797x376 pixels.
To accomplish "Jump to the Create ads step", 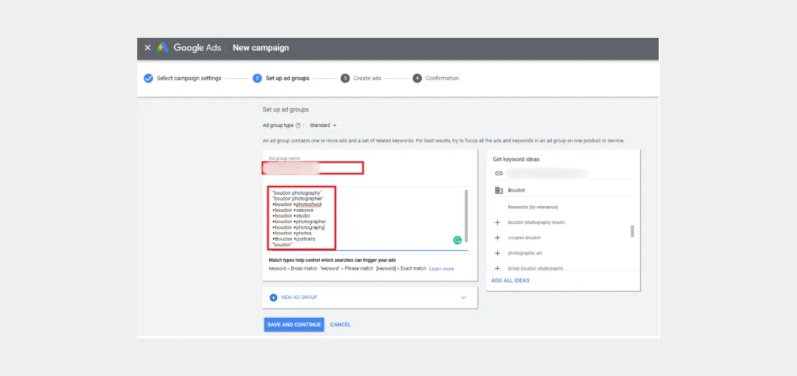I will tap(367, 78).
